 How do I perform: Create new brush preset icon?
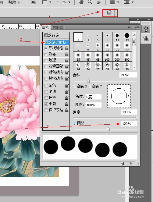click(122, 164)
